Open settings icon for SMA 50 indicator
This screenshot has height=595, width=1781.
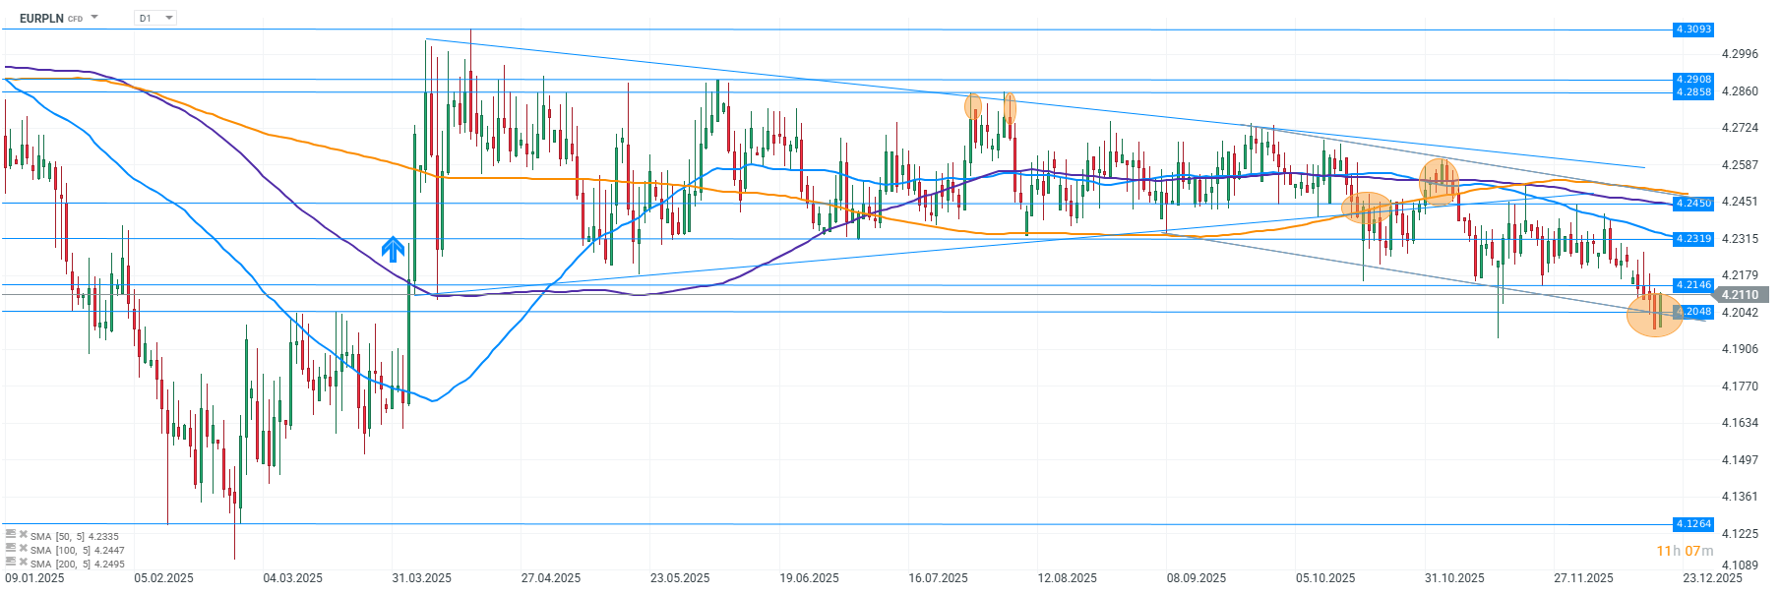pos(11,534)
